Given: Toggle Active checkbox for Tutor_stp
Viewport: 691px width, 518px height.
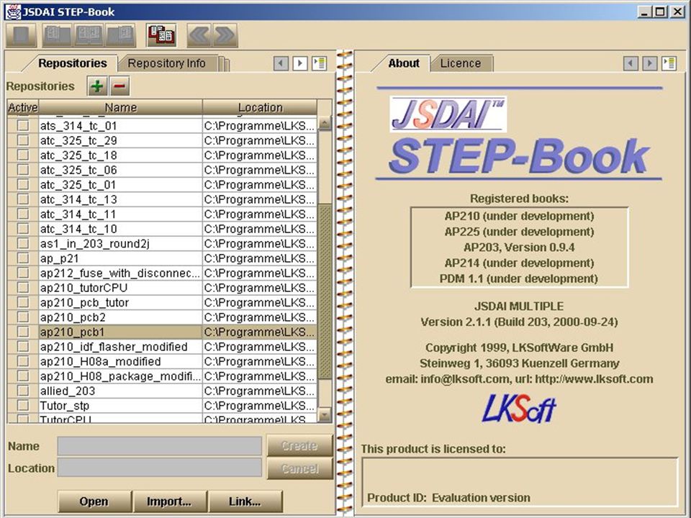Looking at the screenshot, I should click(x=23, y=406).
